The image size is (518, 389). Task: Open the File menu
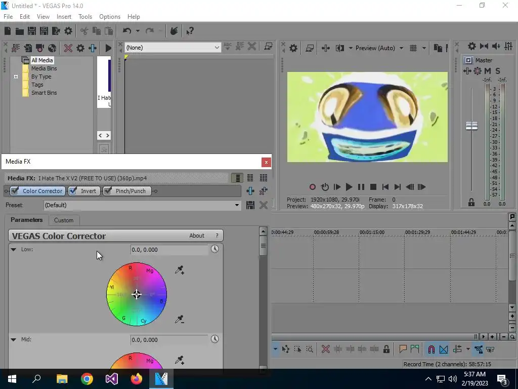point(8,17)
